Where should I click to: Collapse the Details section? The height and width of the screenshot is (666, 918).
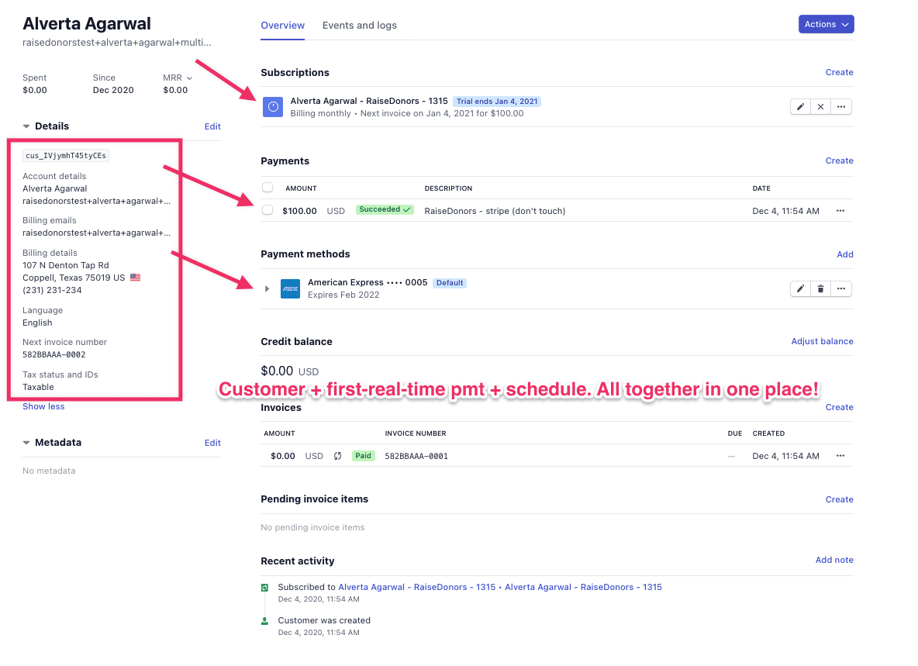coord(26,126)
